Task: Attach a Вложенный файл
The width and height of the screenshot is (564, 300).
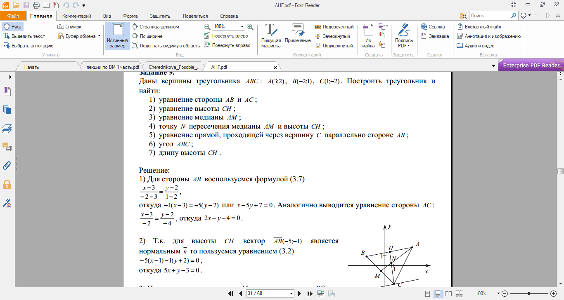Action: 479,26
